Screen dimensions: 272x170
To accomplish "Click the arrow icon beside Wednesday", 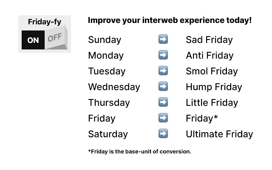I will pos(163,87).
